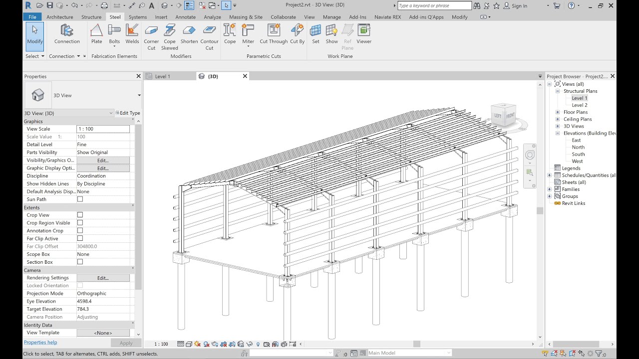Click Edit for Rendering Settings
Image resolution: width=639 pixels, height=359 pixels.
(103, 278)
